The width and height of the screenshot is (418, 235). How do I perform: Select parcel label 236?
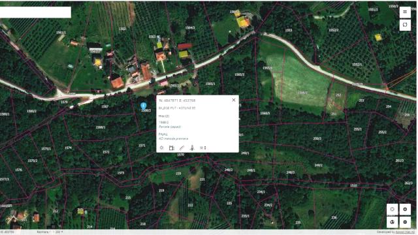[334, 217]
